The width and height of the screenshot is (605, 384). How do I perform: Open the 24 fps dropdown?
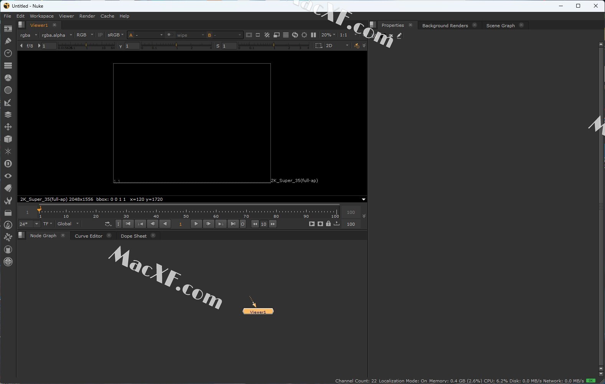point(29,224)
